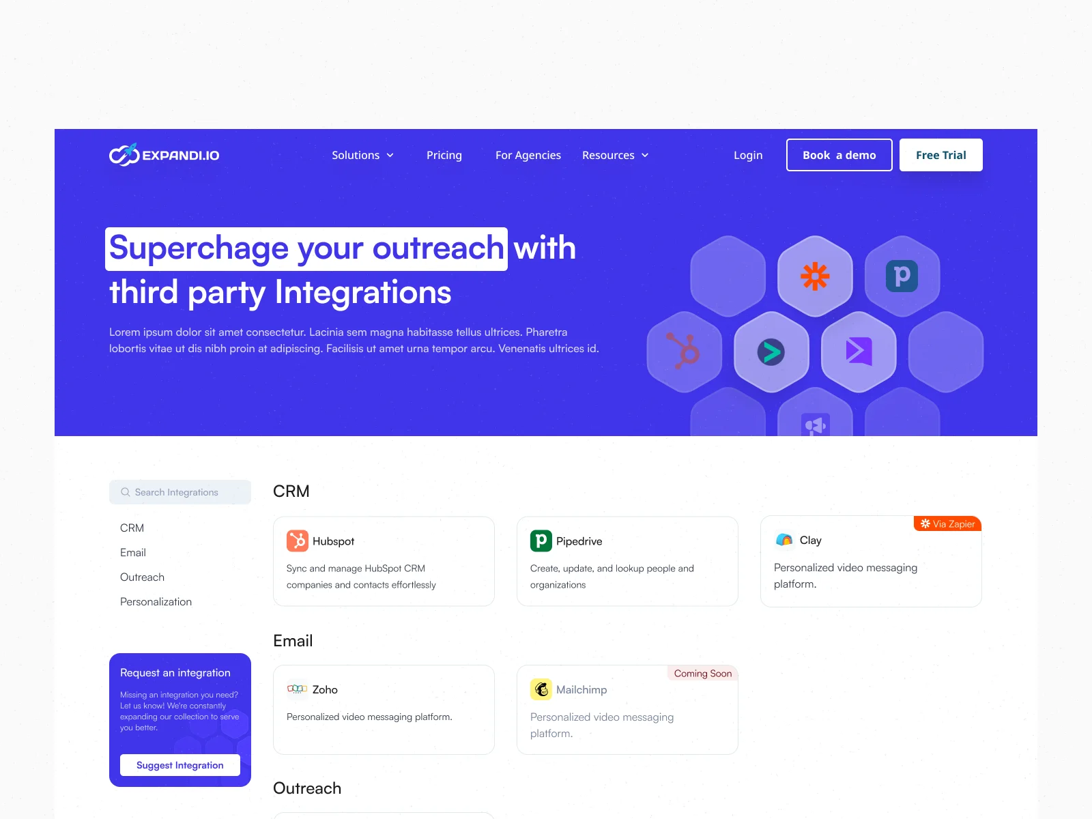The height and width of the screenshot is (819, 1092).
Task: Expand the Resources dropdown menu
Action: 616,155
